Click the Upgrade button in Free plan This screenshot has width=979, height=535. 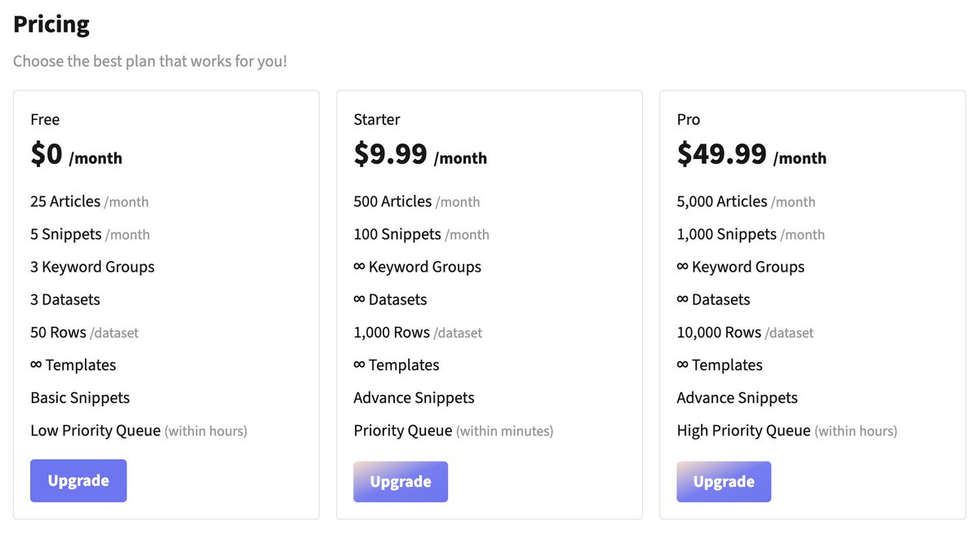pos(78,480)
